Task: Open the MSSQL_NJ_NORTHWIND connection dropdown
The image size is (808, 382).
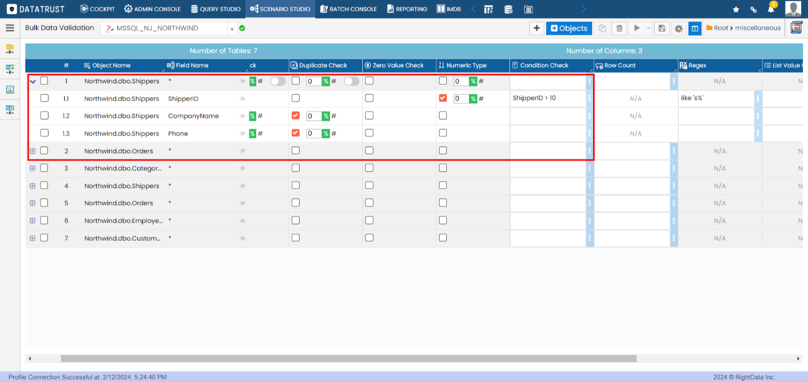Action: pyautogui.click(x=232, y=28)
